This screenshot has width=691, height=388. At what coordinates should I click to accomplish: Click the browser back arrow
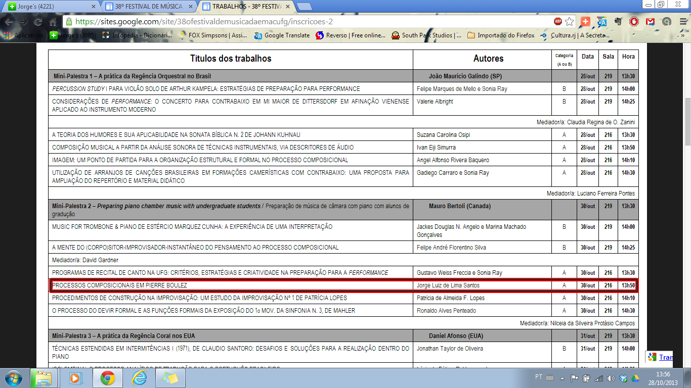(9, 22)
